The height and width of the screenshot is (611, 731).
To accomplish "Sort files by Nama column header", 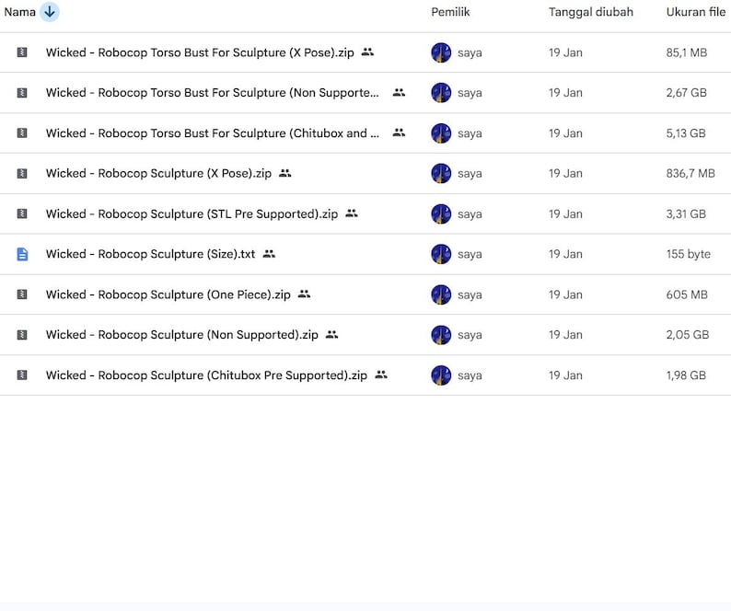I will (19, 12).
